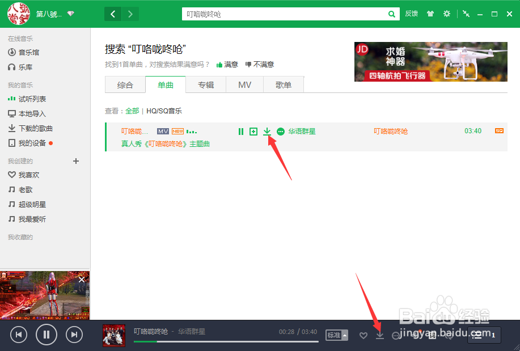Open 本地导入 in the sidebar
The width and height of the screenshot is (520, 351).
pyautogui.click(x=27, y=114)
